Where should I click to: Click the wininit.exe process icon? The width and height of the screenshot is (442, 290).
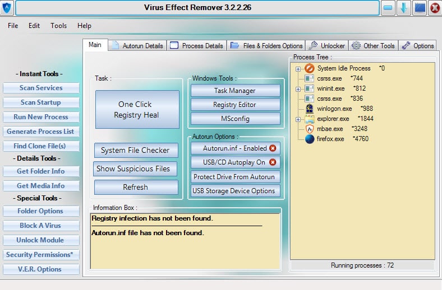(310, 88)
